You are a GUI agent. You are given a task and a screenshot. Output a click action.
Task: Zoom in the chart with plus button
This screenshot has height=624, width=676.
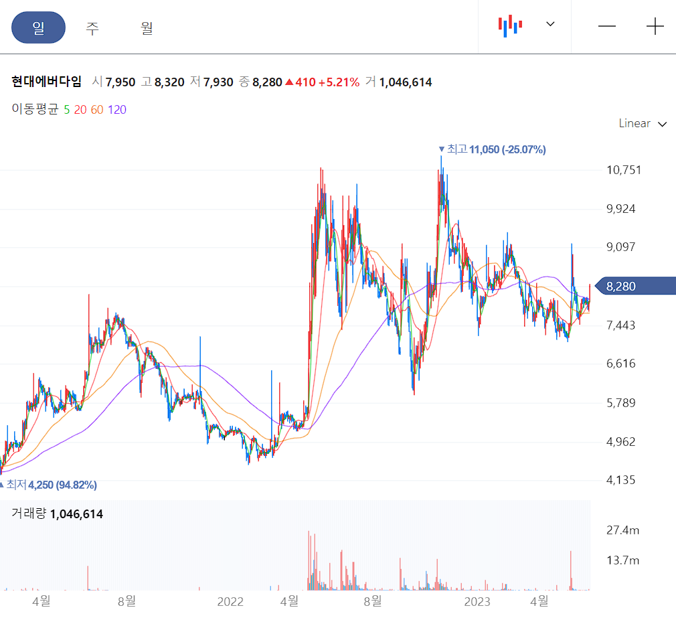(x=655, y=26)
